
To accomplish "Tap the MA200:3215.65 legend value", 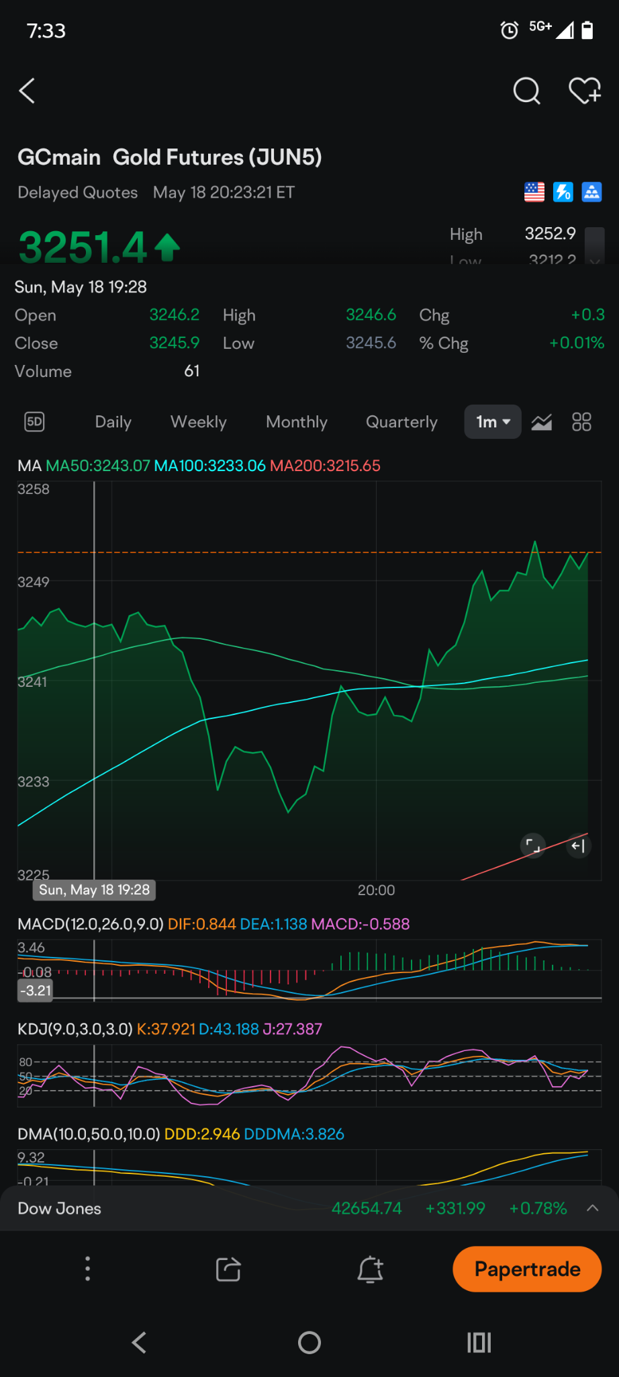I will click(x=325, y=466).
